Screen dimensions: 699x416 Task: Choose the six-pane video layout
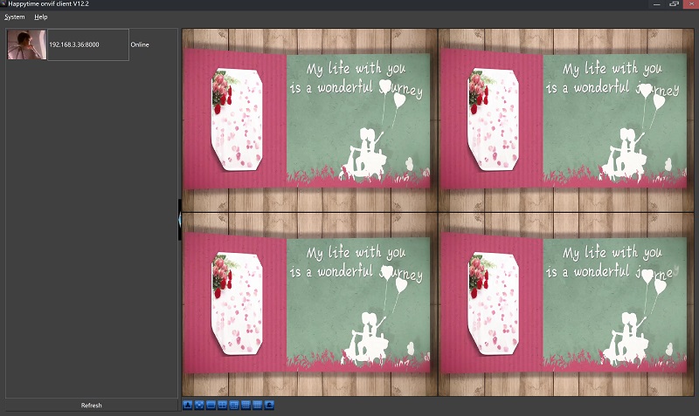click(x=234, y=405)
